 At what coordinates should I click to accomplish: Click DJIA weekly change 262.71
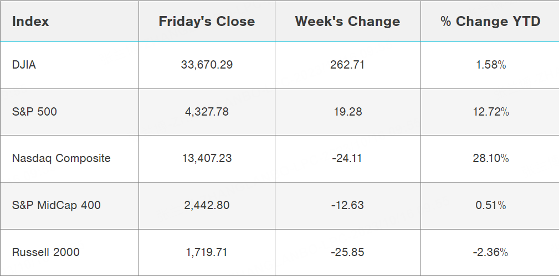pyautogui.click(x=347, y=65)
